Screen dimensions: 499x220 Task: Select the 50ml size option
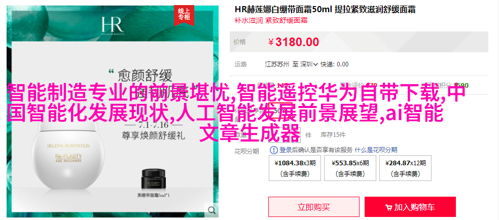(280, 111)
